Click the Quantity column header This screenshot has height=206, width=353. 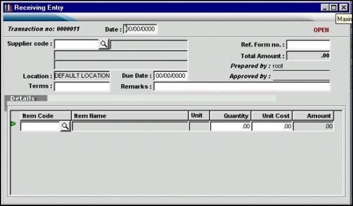point(230,116)
